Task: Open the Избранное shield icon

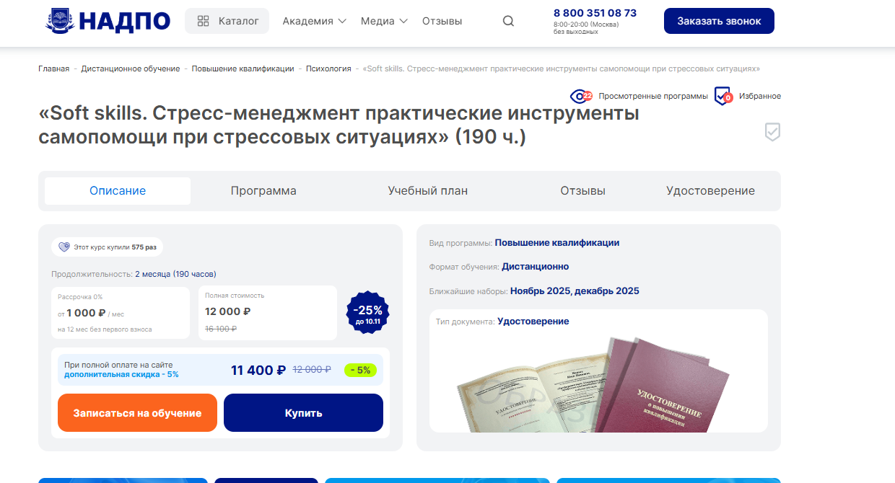Action: 723,96
